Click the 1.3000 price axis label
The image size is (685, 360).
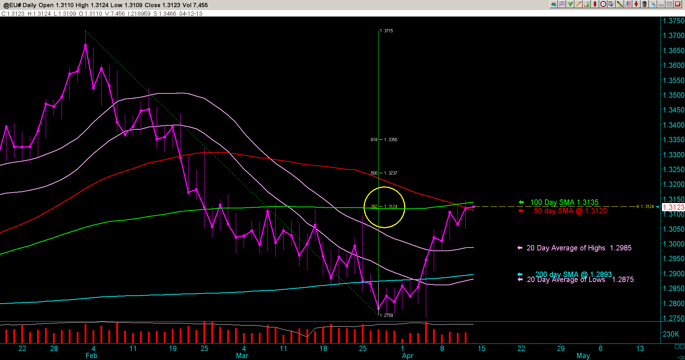tap(673, 244)
